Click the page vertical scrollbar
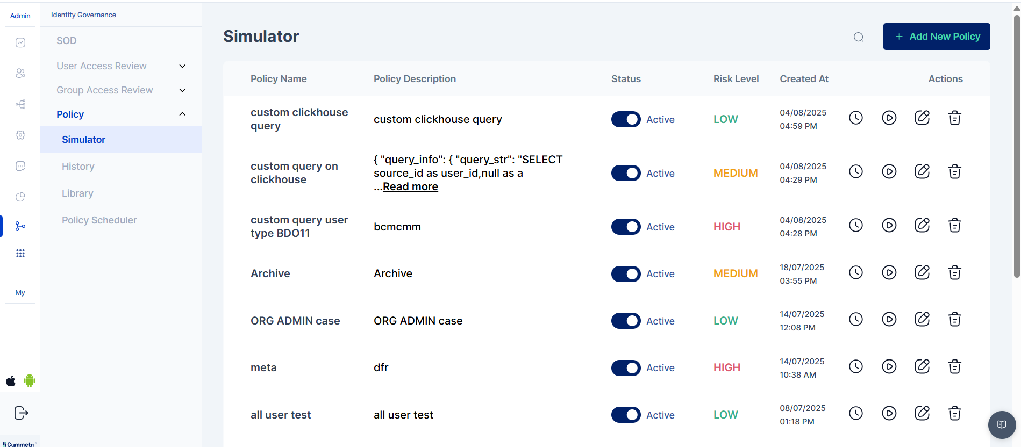The height and width of the screenshot is (447, 1021). point(1016,145)
